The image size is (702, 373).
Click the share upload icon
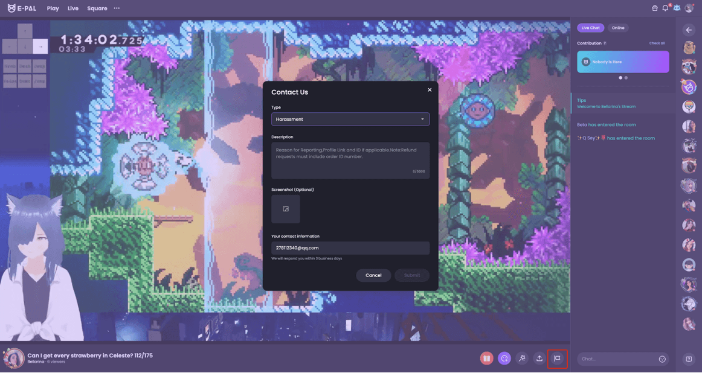[x=539, y=359]
